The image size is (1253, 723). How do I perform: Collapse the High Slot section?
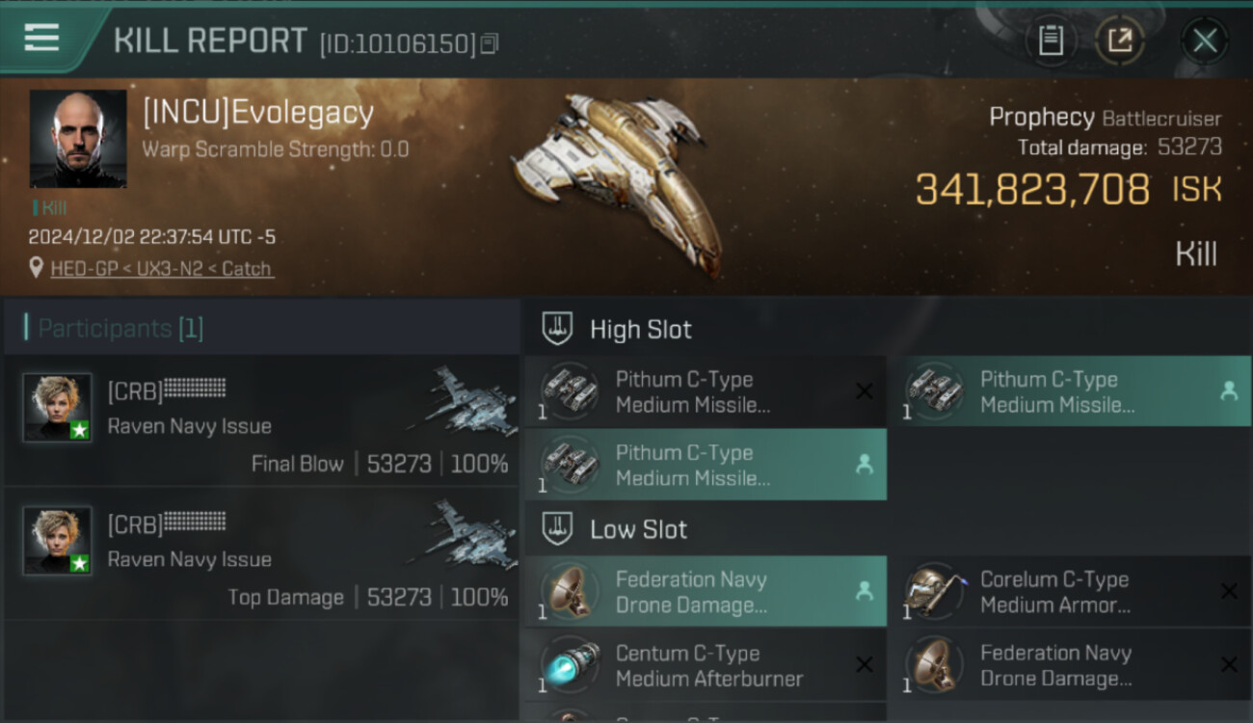pyautogui.click(x=558, y=329)
